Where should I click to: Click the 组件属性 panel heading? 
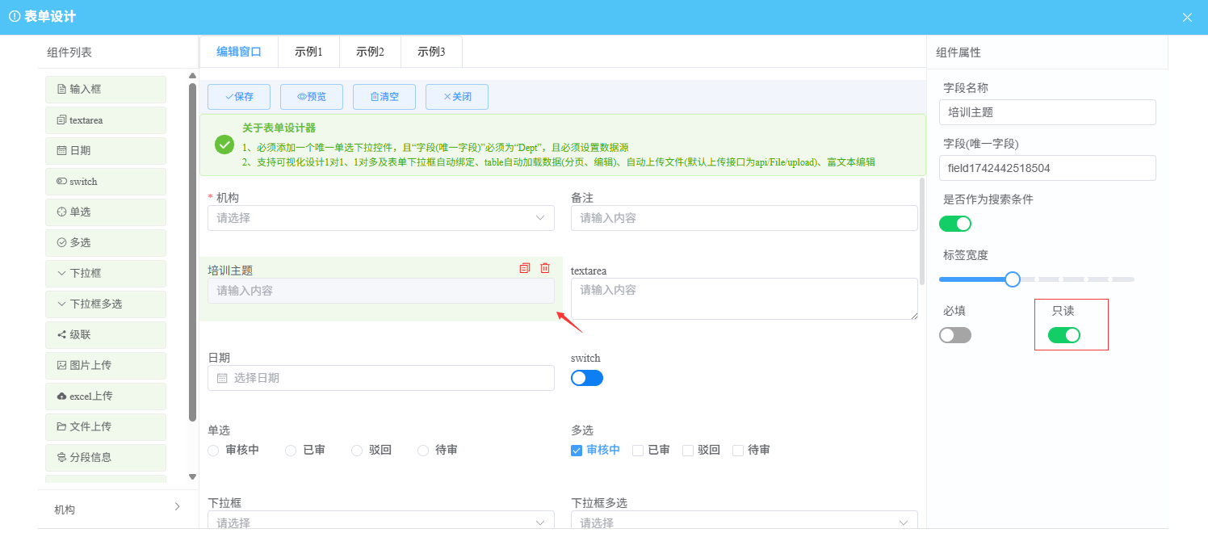tap(958, 52)
